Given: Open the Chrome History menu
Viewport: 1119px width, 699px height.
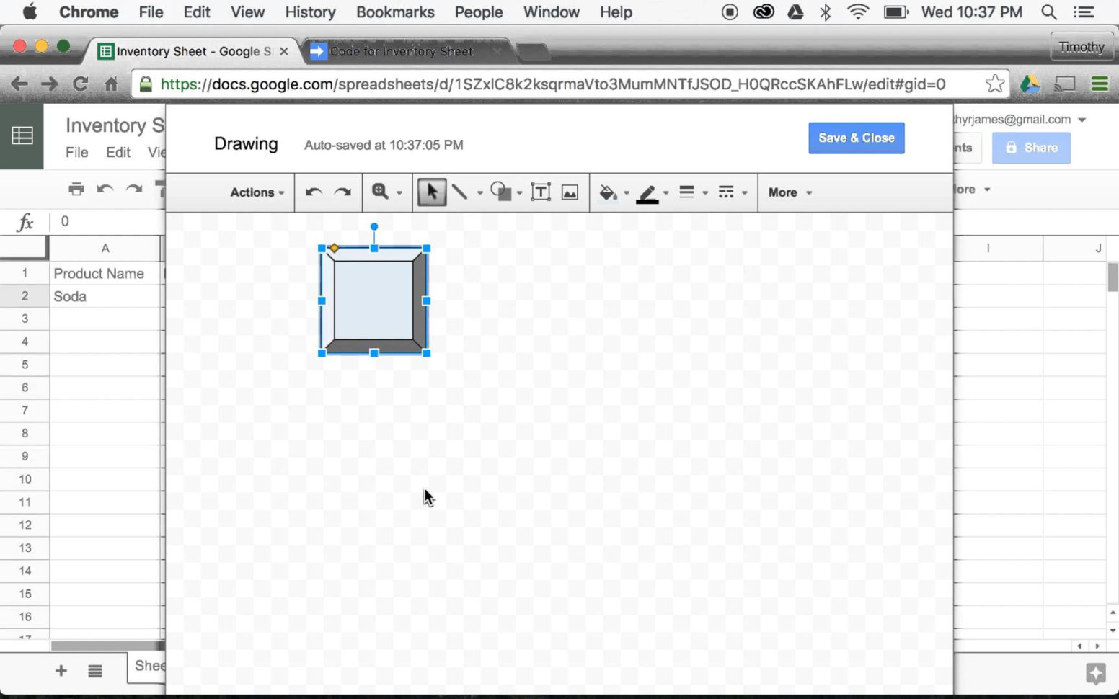Looking at the screenshot, I should [310, 12].
